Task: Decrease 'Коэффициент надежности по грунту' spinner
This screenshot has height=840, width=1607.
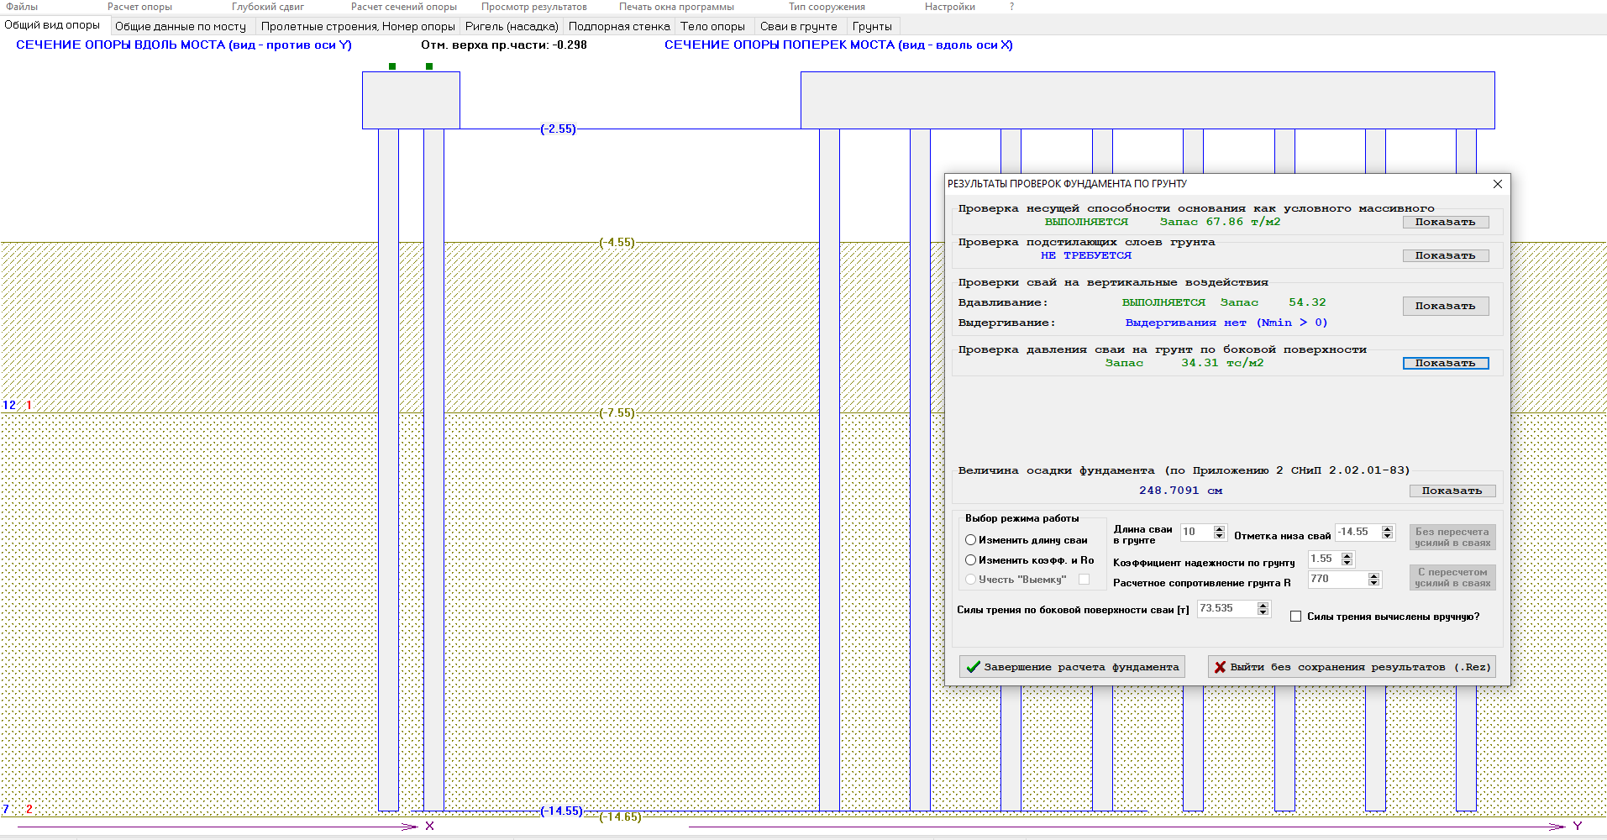Action: click(1347, 563)
